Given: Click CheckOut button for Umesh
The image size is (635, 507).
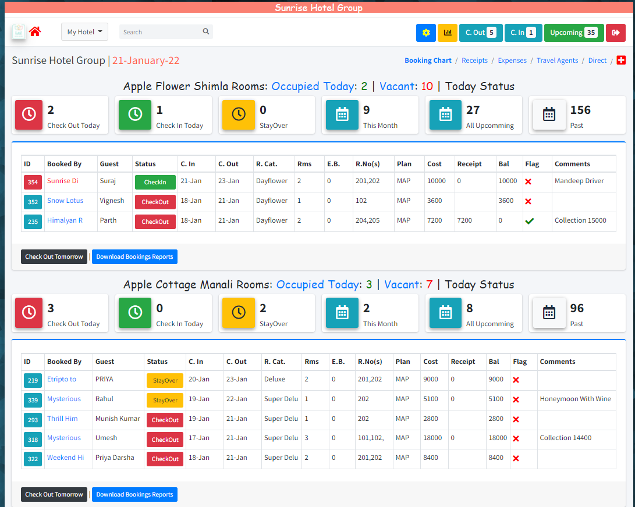Looking at the screenshot, I should (x=165, y=440).
